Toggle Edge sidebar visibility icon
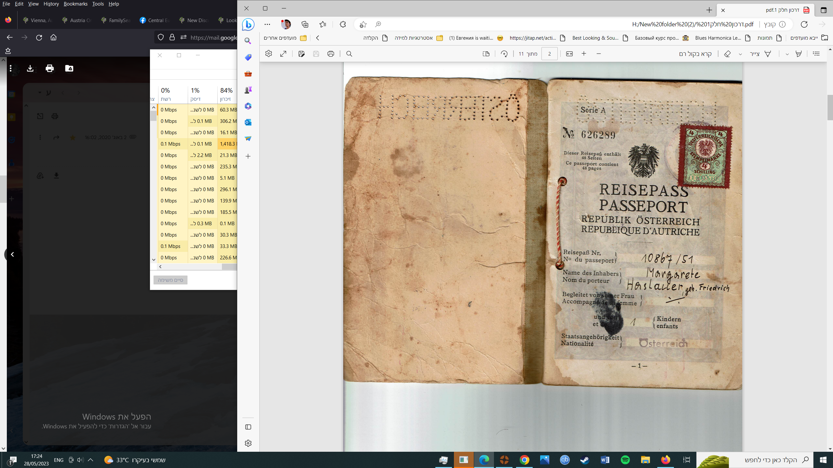The height and width of the screenshot is (468, 833). [x=248, y=427]
